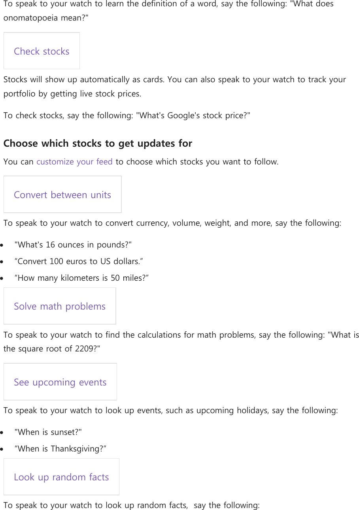This screenshot has height=510, width=359.
Task: Expand the Convert between units section
Action: tap(62, 195)
